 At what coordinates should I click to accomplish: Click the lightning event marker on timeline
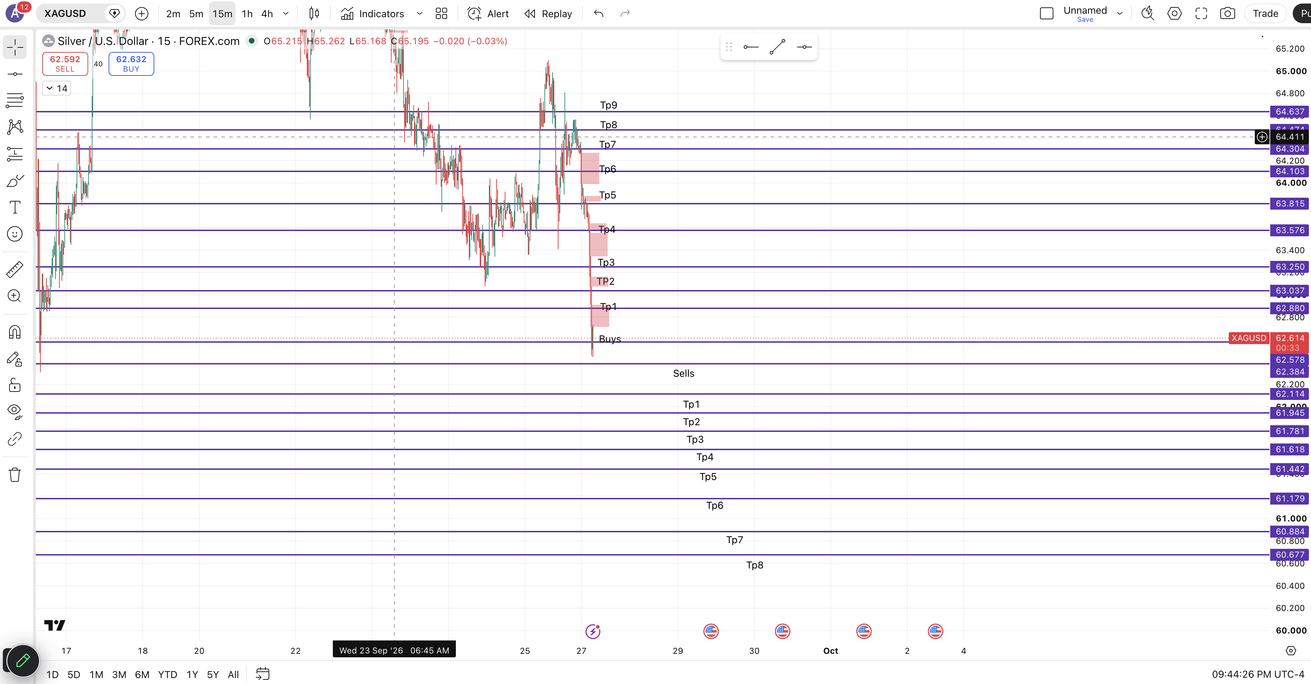click(x=593, y=632)
